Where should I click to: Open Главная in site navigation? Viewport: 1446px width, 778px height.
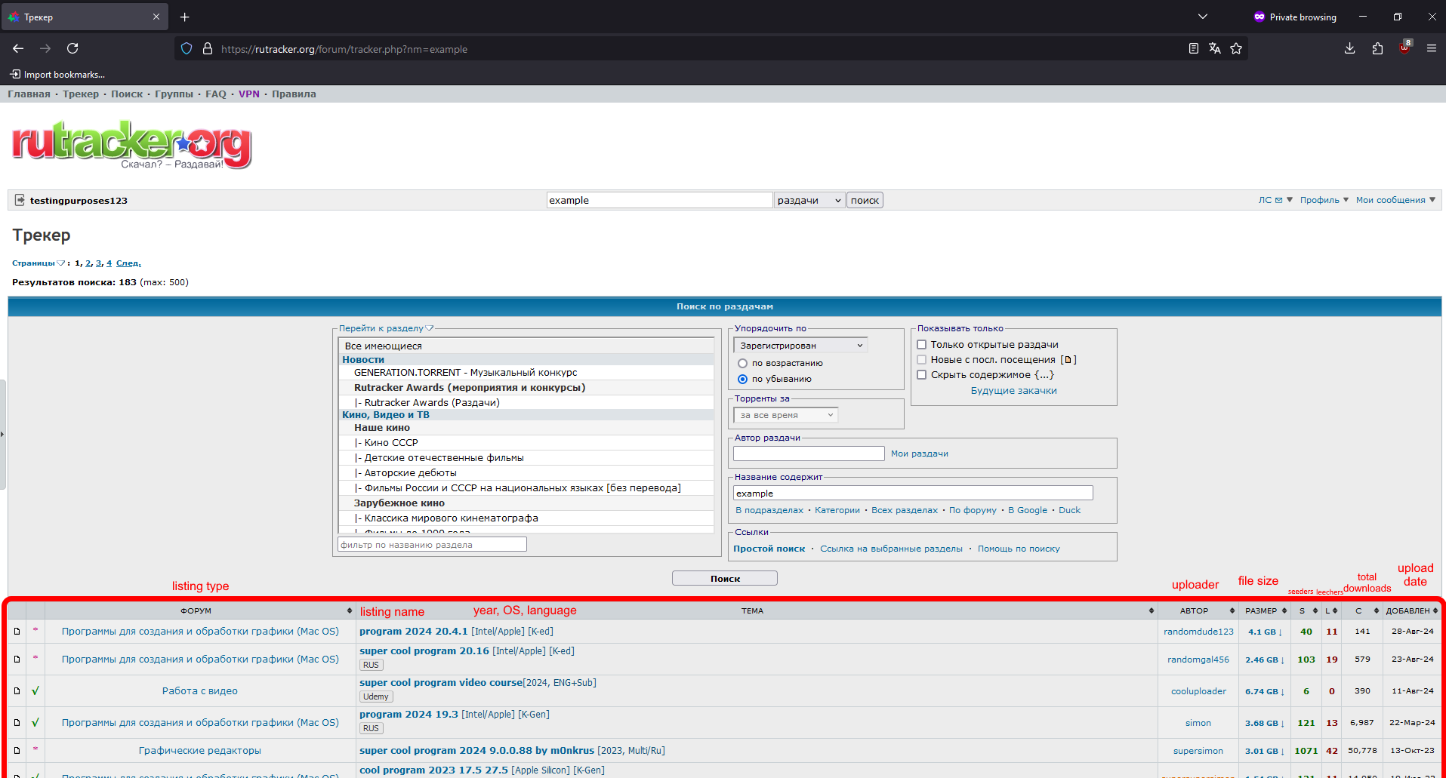tap(29, 94)
